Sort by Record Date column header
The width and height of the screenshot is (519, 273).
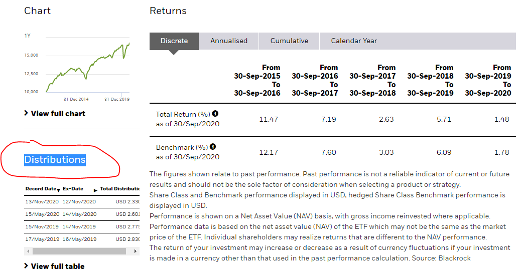[41, 189]
